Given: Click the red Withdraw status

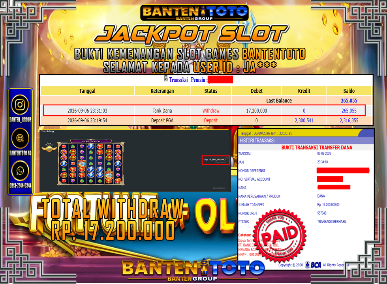Looking at the screenshot, I should (x=211, y=111).
